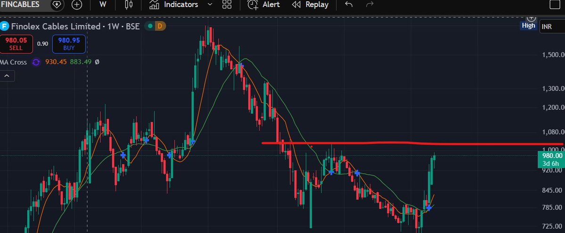Expand the indicators favorites dropdown arrow

point(210,5)
